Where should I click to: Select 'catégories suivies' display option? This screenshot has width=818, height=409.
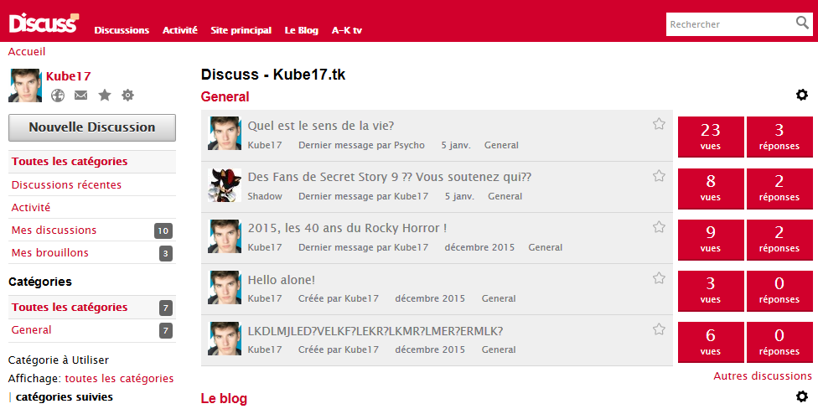tap(65, 397)
